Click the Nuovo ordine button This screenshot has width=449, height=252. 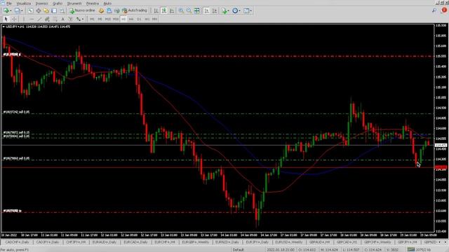(x=82, y=10)
